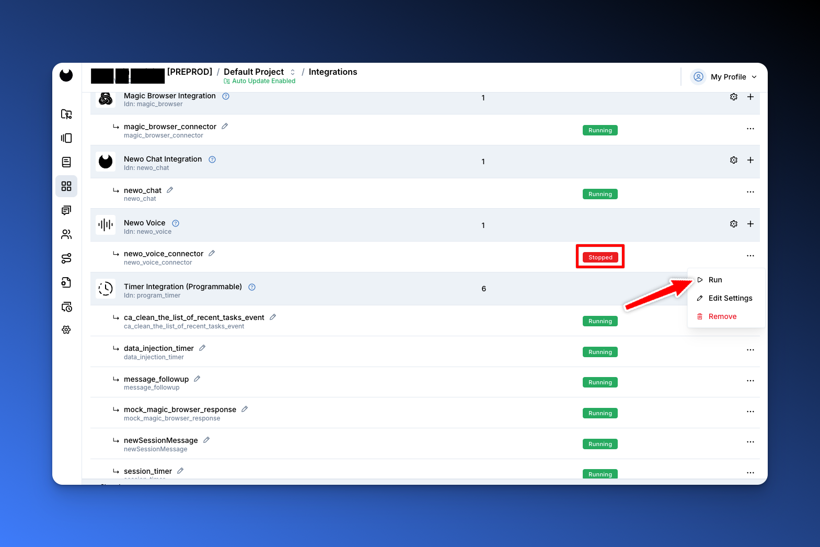Click the Timer Integration clock logo
The image size is (820, 547).
click(x=106, y=289)
